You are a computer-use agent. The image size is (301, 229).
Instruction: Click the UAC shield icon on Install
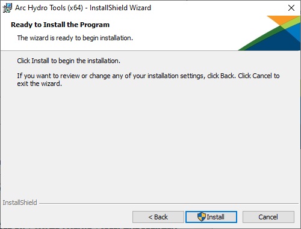(202, 217)
